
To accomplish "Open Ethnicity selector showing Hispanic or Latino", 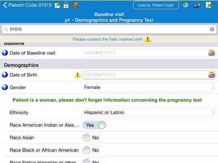I will coord(149,113).
